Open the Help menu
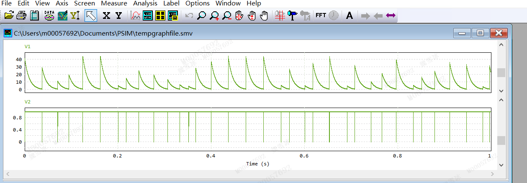This screenshot has width=527, height=183. point(254,3)
